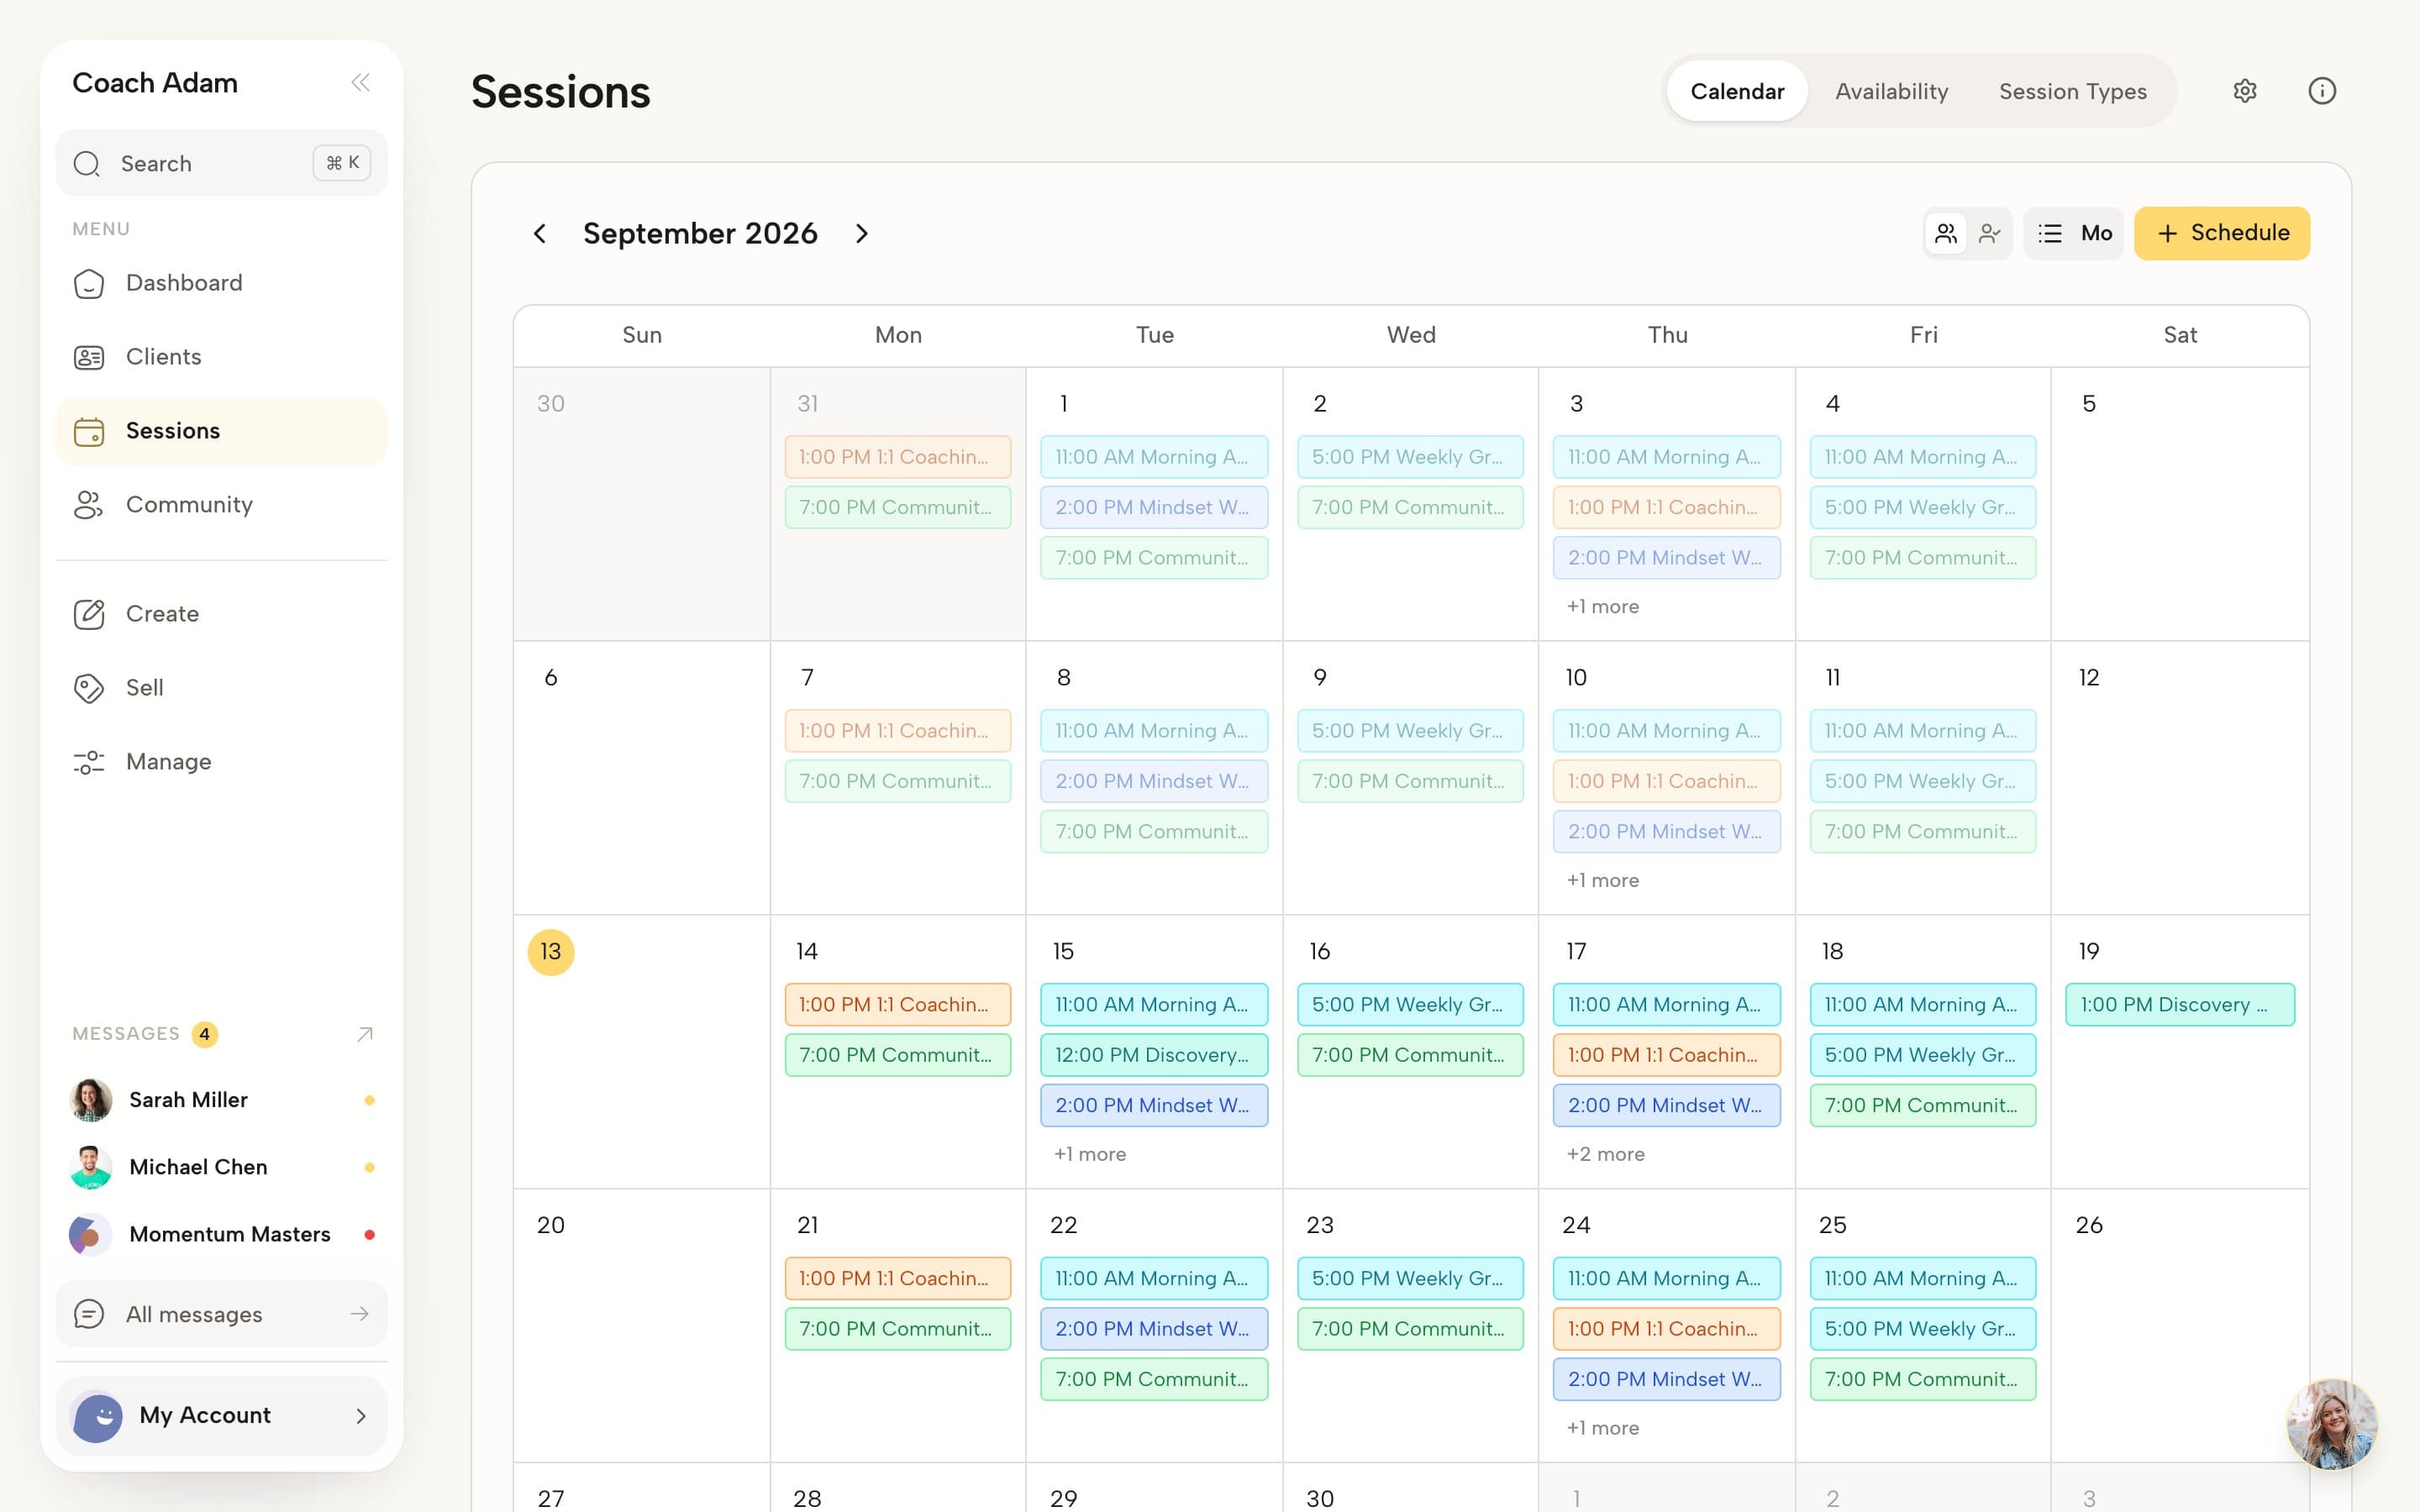Click the Community people icon
The height and width of the screenshot is (1512, 2420).
point(89,505)
